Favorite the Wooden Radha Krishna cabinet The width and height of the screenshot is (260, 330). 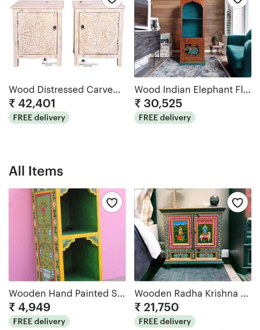coord(237,202)
